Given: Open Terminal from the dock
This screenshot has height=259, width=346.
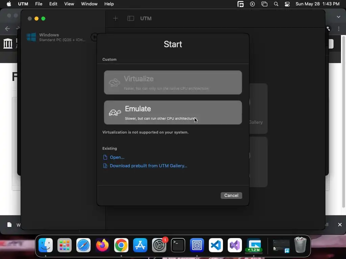Looking at the screenshot, I should [x=178, y=245].
